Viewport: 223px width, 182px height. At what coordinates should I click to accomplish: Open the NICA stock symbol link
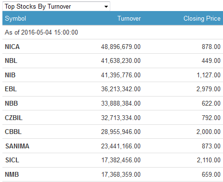13,47
